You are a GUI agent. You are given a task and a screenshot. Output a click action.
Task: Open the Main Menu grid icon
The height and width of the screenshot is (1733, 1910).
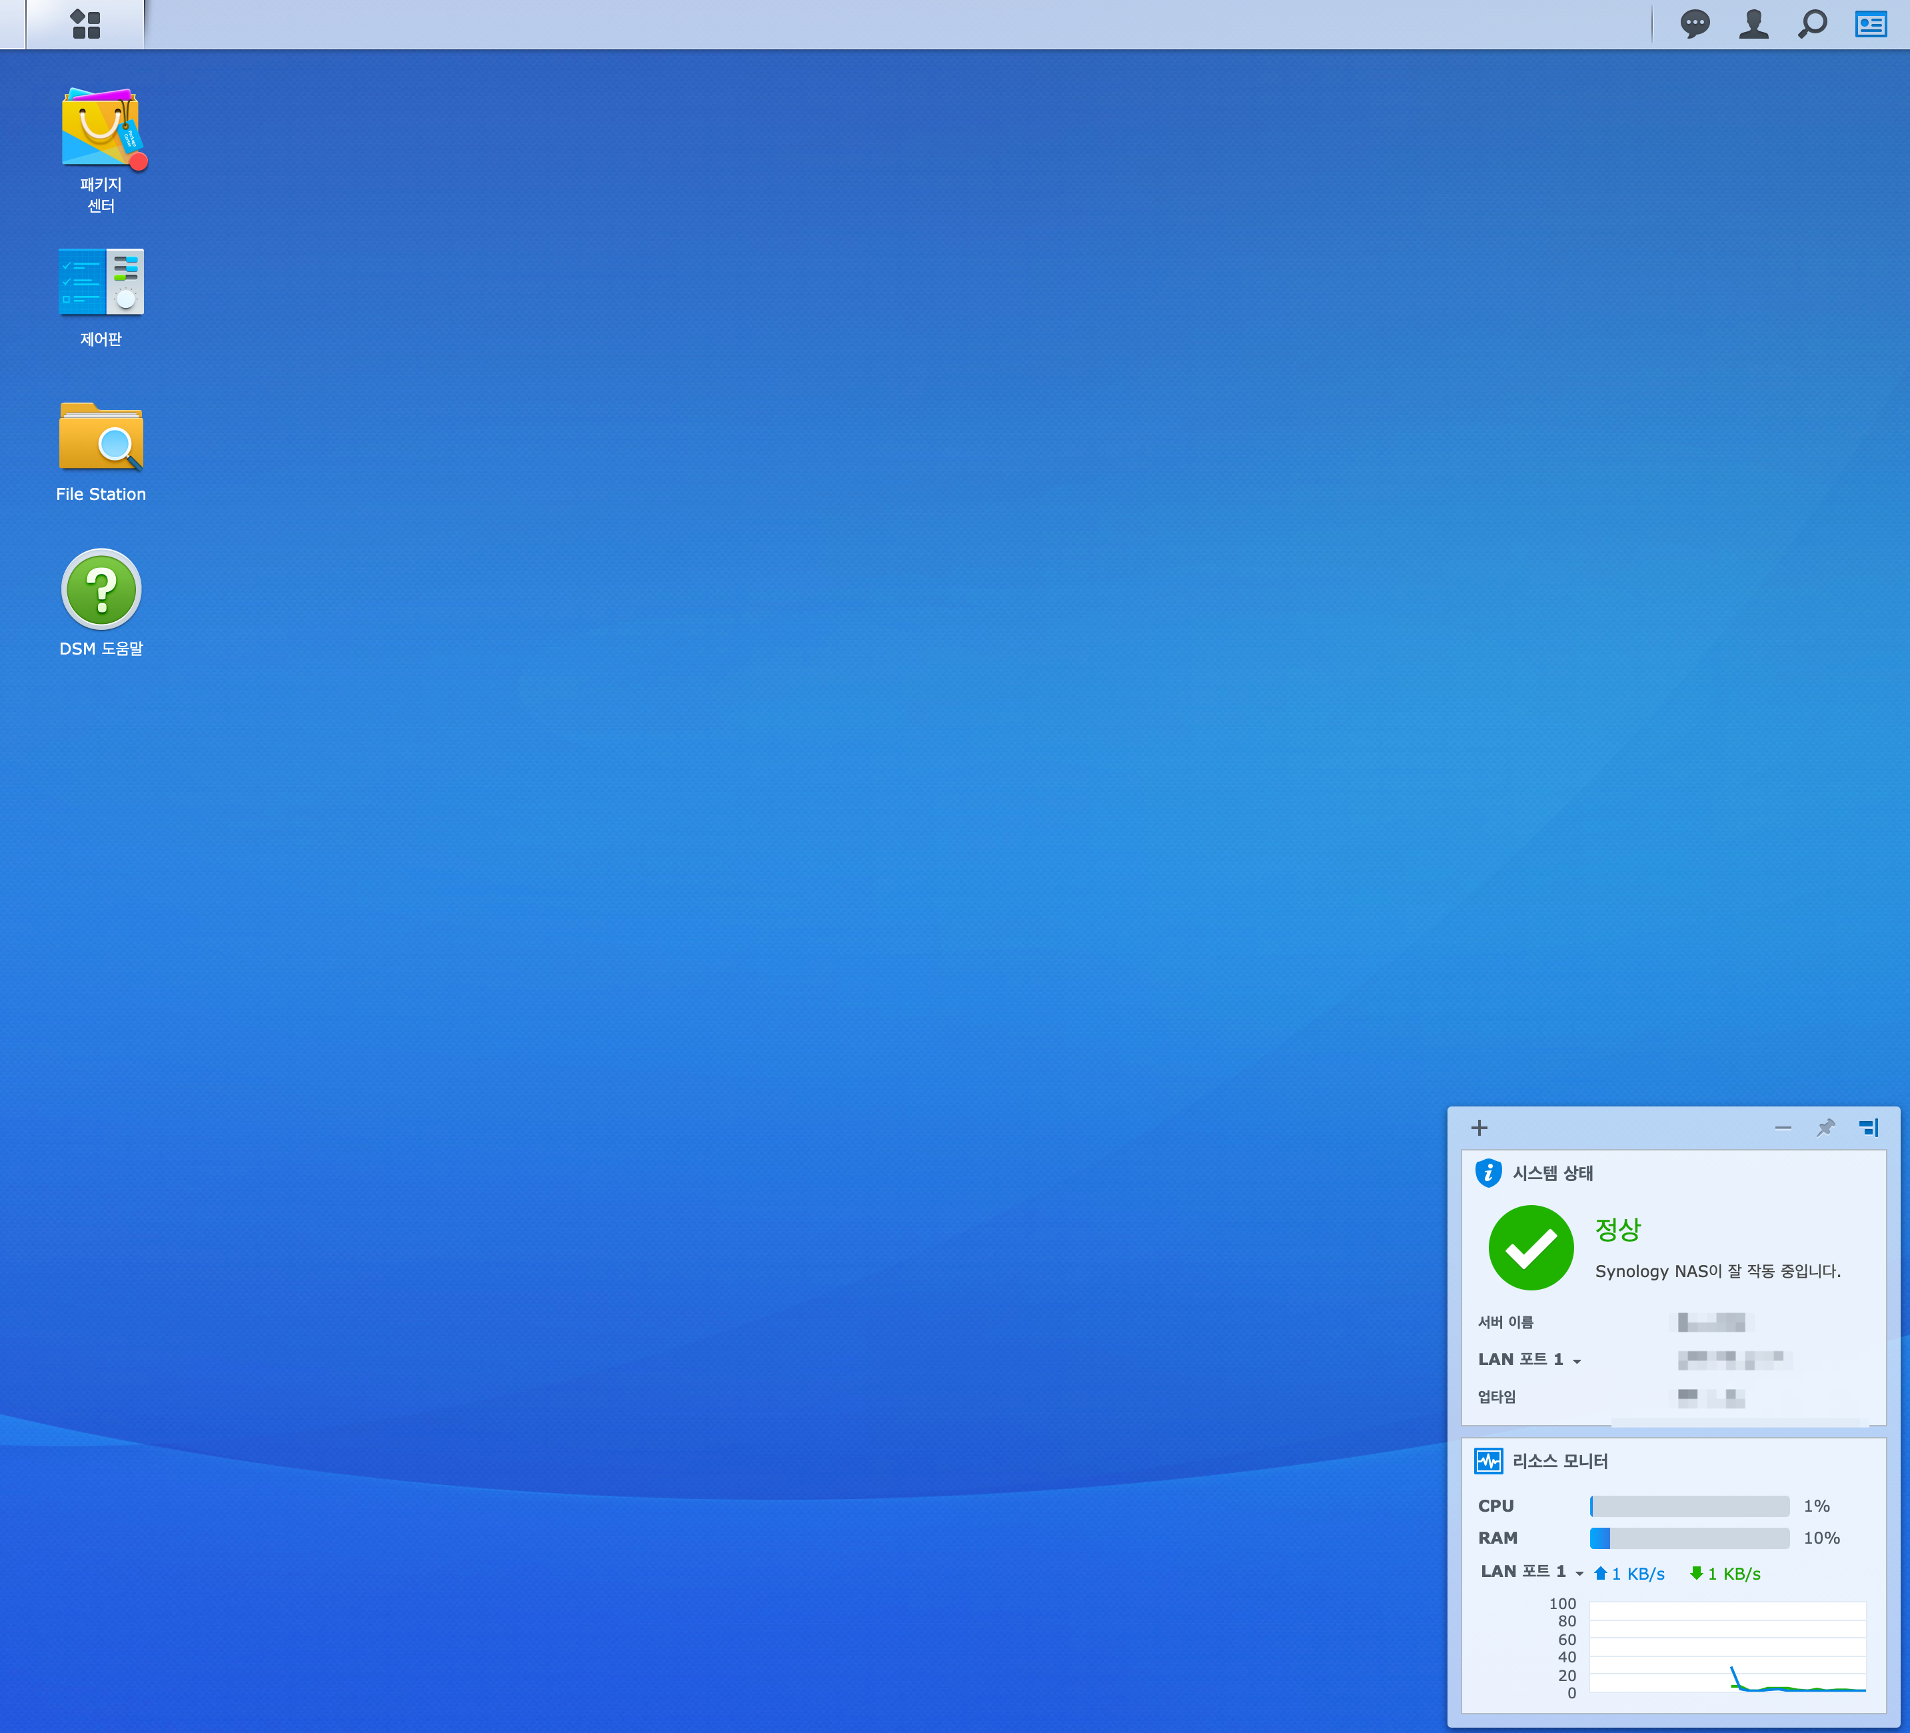(x=85, y=24)
